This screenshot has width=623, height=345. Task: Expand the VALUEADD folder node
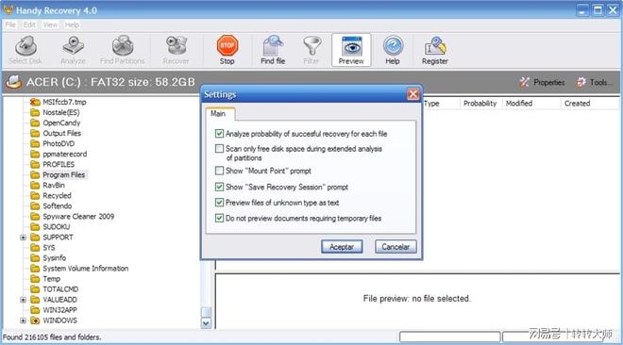click(23, 300)
